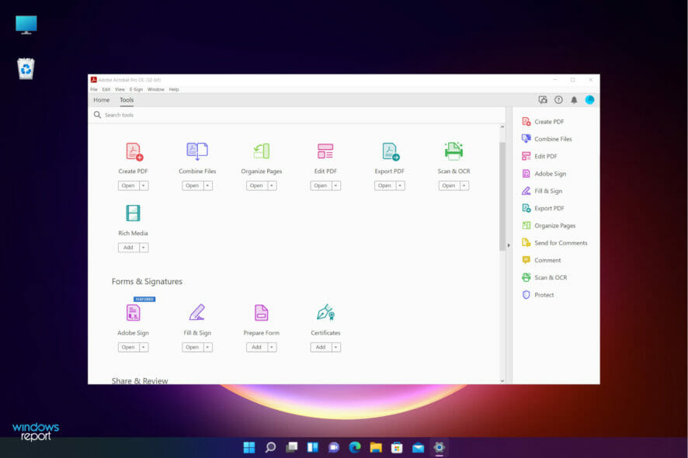Select the Scan & OCR tool icon
This screenshot has height=458, width=688.
[x=453, y=151]
